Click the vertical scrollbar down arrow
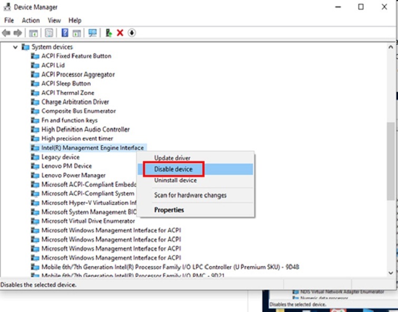This screenshot has width=398, height=312. coord(391,272)
